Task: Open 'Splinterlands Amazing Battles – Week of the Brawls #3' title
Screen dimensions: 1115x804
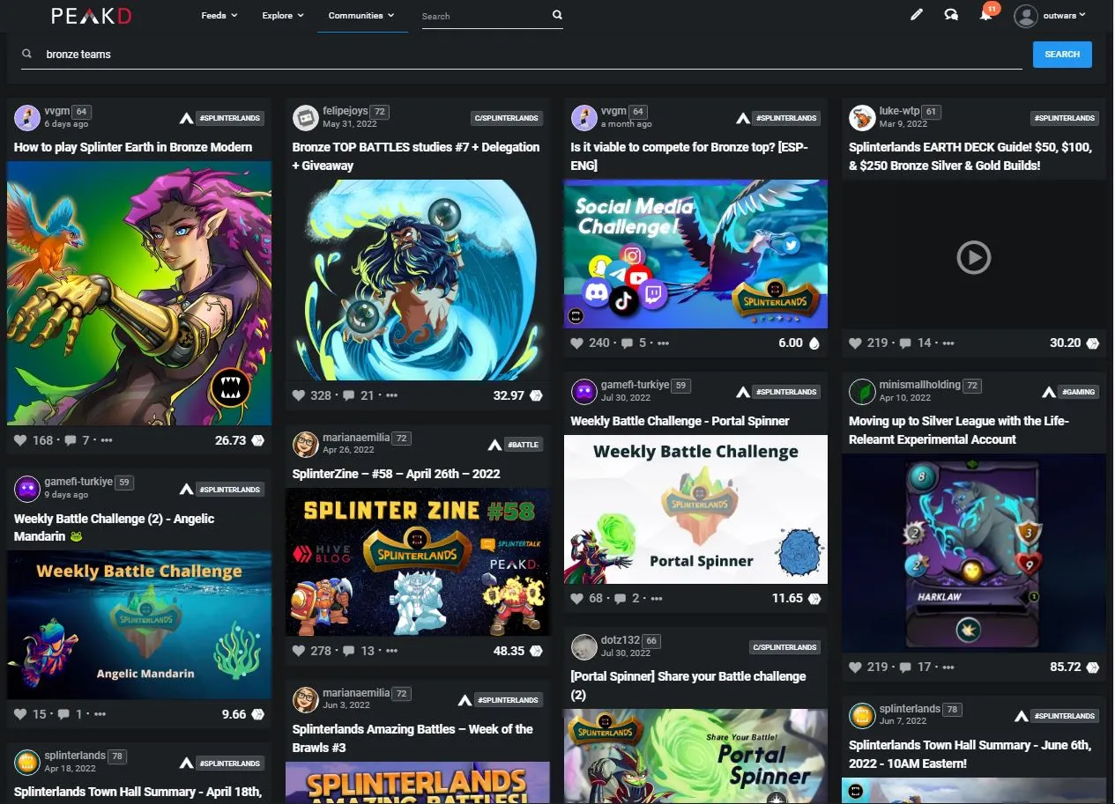Action: click(413, 738)
